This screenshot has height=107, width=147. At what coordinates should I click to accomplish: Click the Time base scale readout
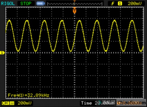pyautogui.click(x=91, y=103)
